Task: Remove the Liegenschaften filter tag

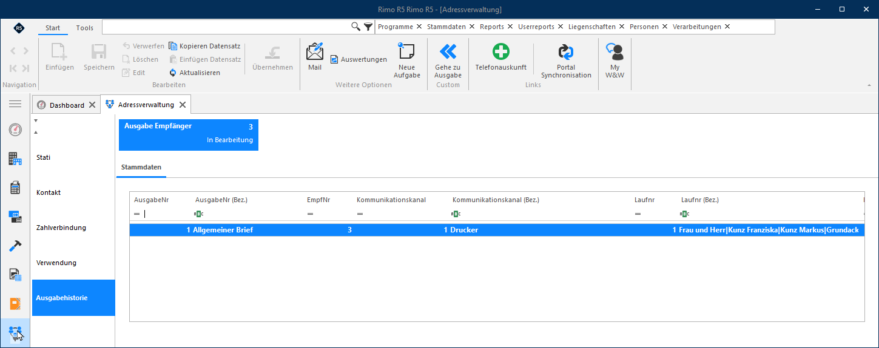Action: [x=622, y=27]
